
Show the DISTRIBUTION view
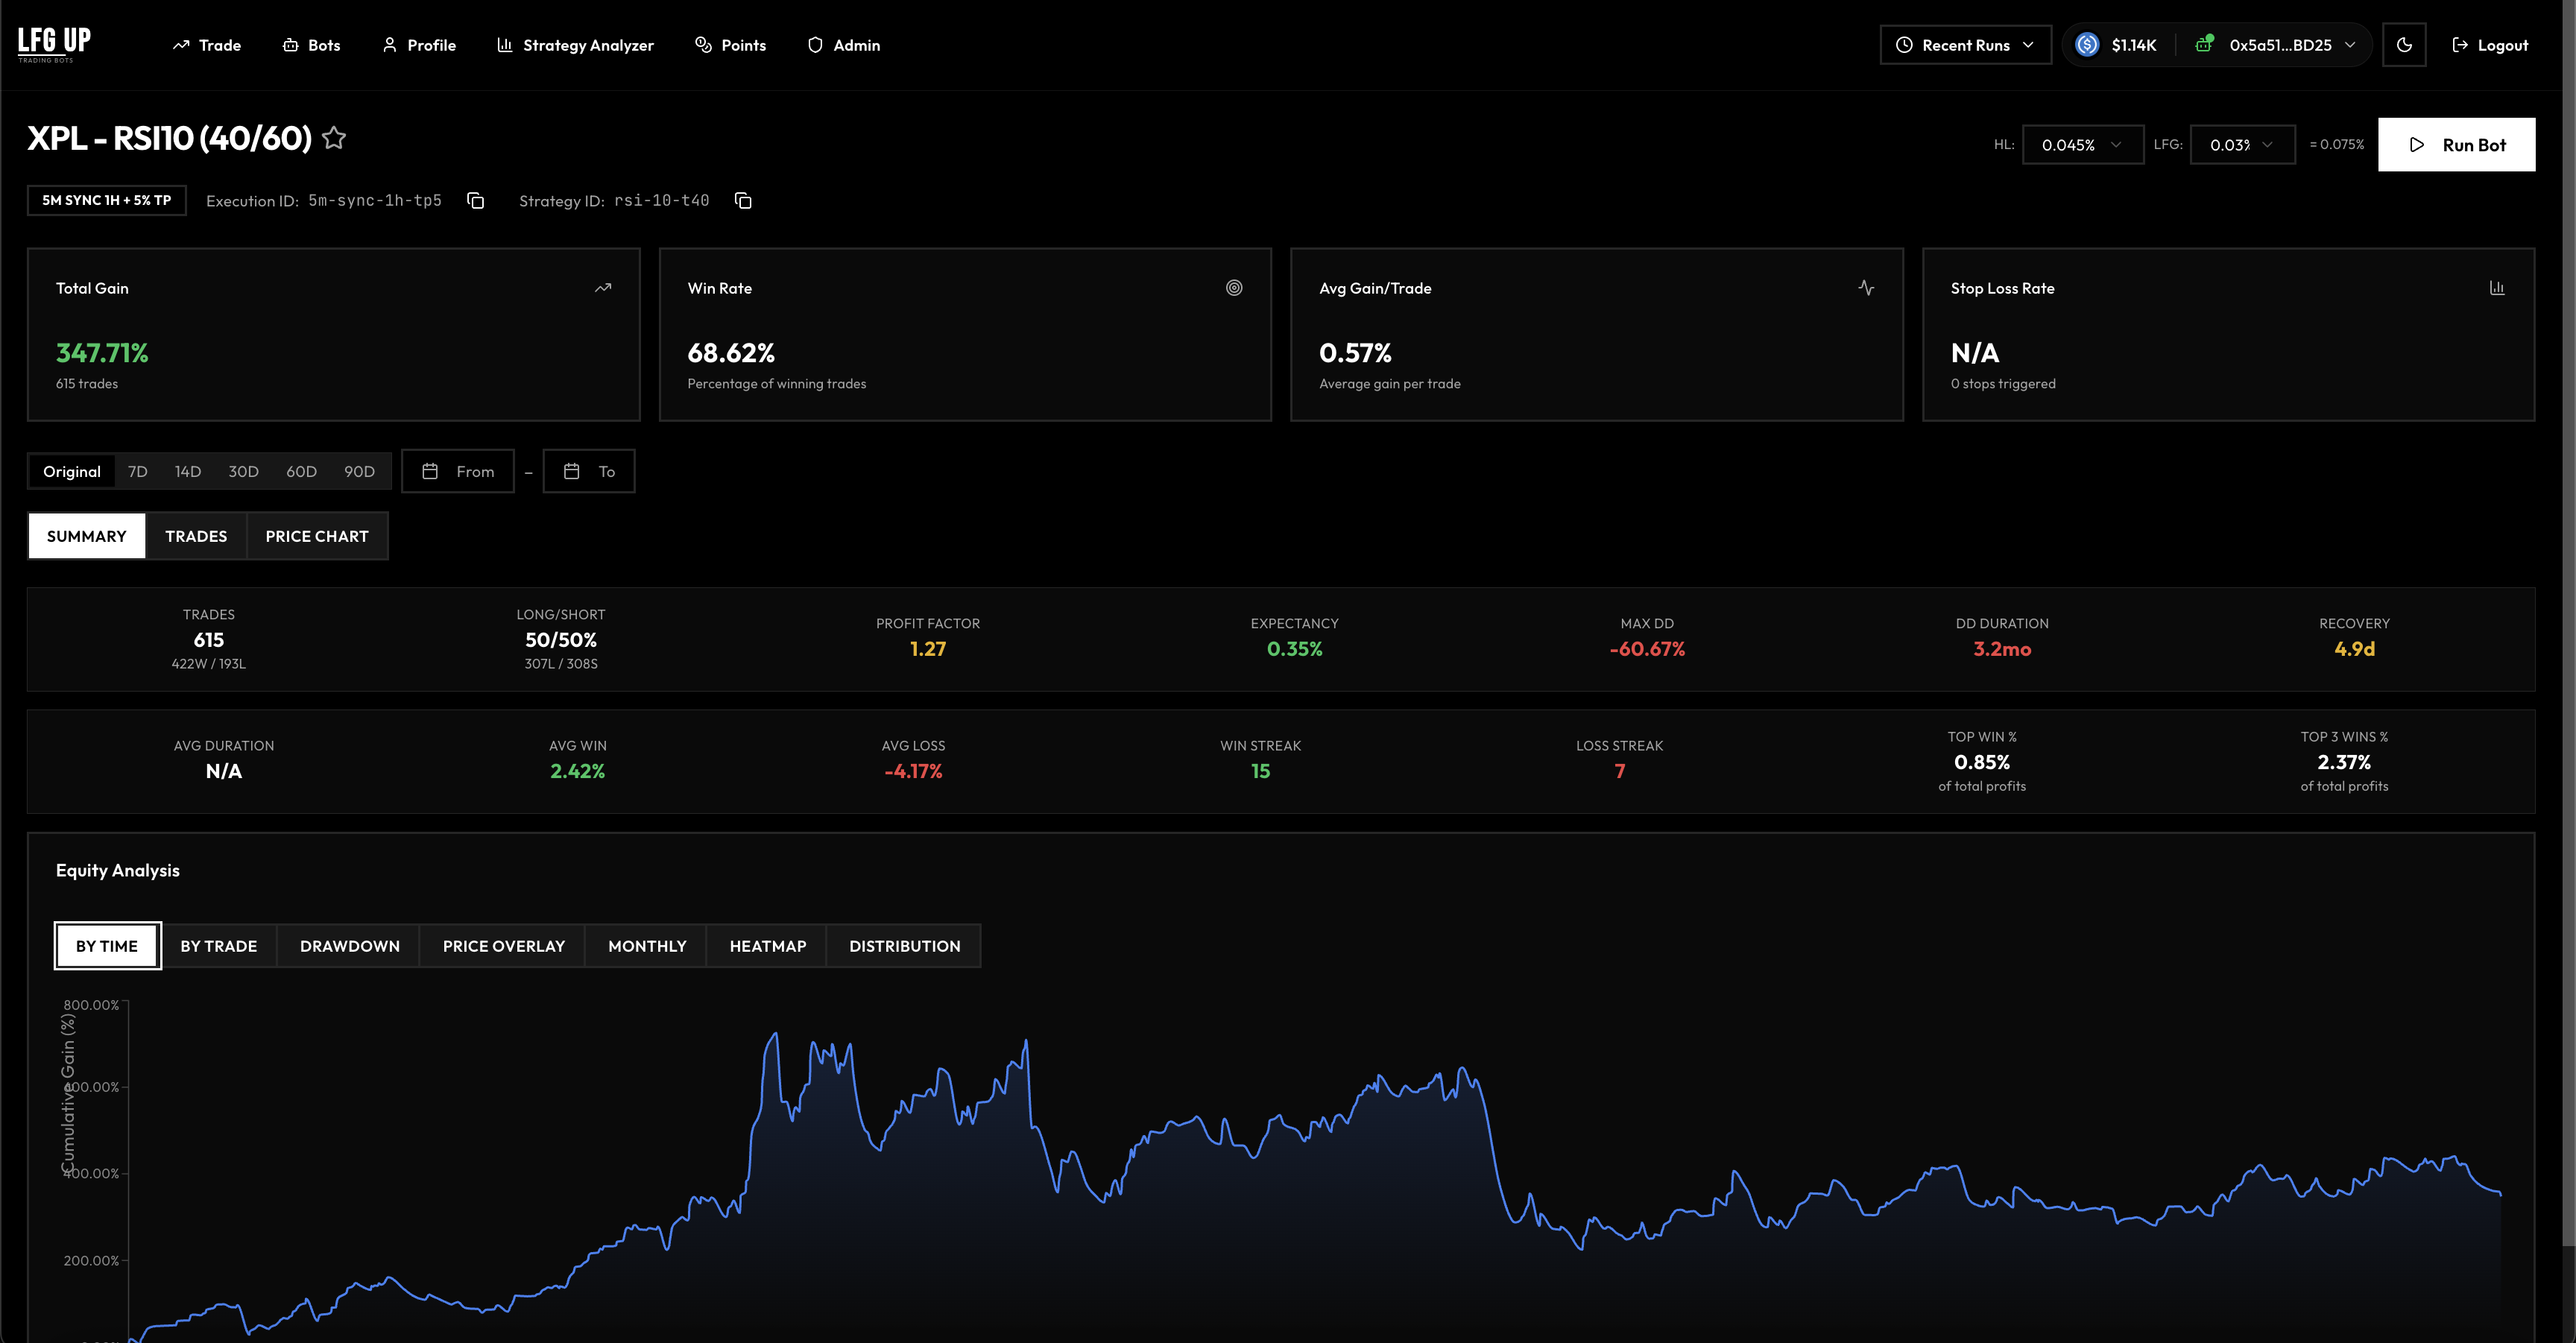coord(905,946)
